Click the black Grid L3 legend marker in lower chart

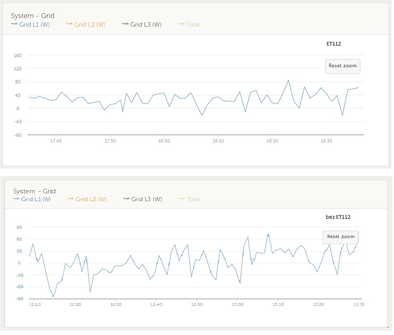(126, 199)
